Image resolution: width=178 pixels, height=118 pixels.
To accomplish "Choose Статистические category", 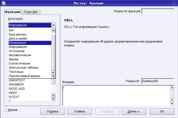I will (30, 64).
